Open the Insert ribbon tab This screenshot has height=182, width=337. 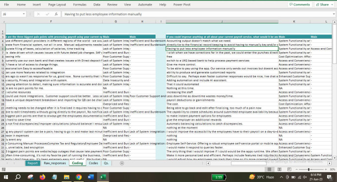pyautogui.click(x=37, y=4)
